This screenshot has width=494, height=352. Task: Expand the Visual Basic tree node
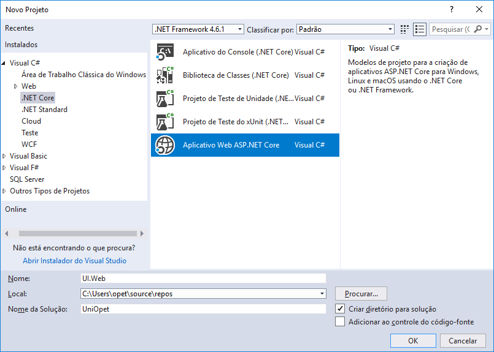tap(4, 156)
